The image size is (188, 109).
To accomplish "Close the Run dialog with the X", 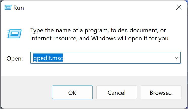I will click(x=179, y=8).
